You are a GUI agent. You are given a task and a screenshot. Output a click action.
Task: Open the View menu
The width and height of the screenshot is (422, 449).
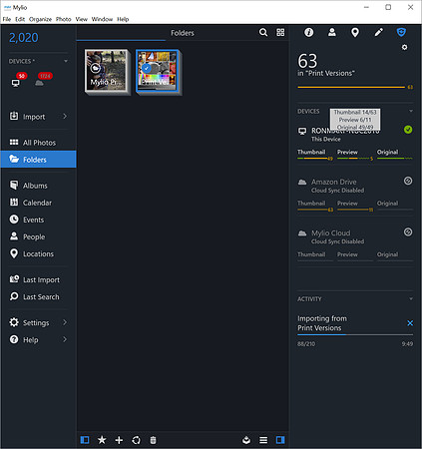(x=82, y=19)
